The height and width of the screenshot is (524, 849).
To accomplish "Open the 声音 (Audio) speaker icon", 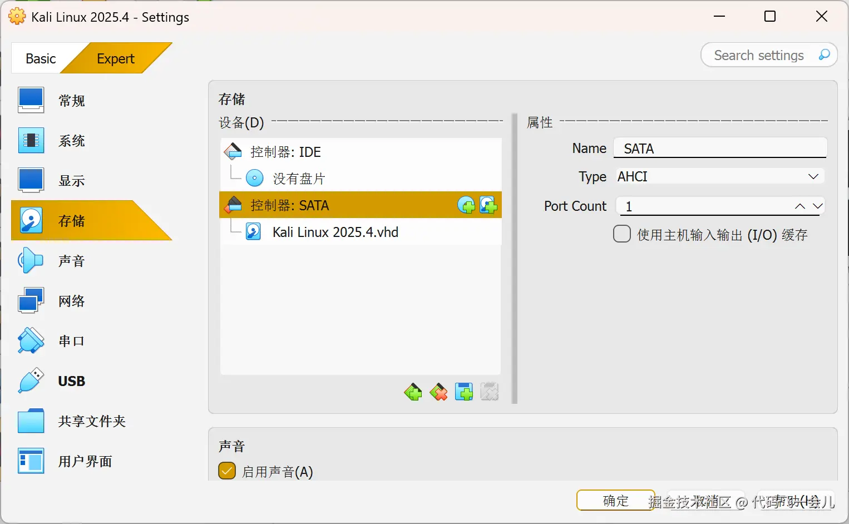I will (x=31, y=260).
